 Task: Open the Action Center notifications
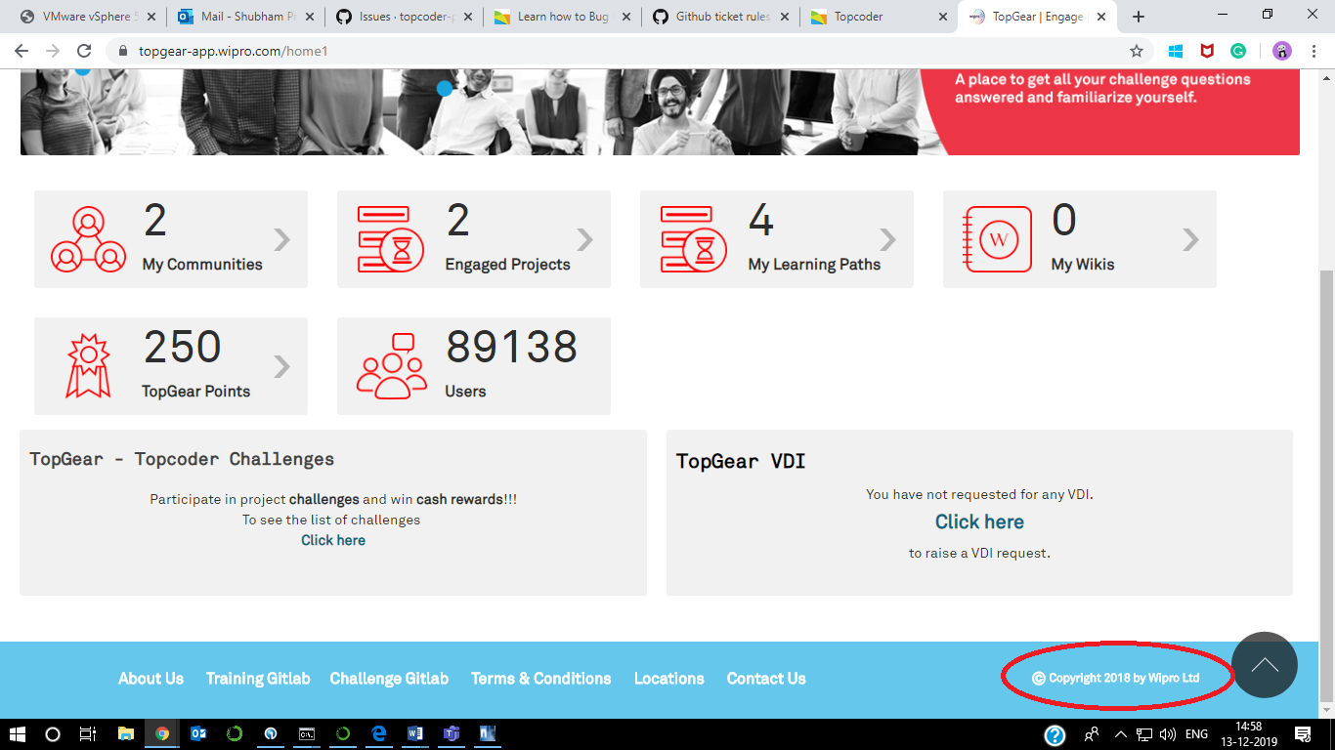click(x=1303, y=734)
